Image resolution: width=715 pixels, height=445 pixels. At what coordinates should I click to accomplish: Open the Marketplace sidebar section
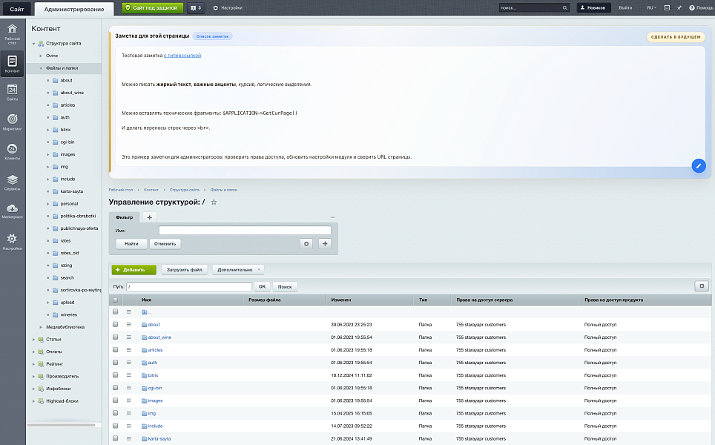[x=13, y=211]
